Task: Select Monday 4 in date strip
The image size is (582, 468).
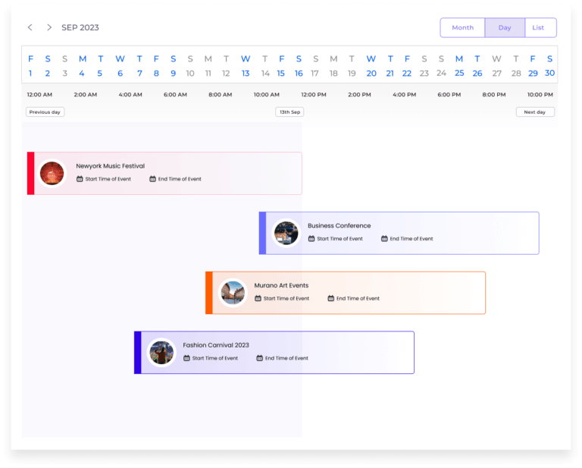Action: click(x=82, y=66)
